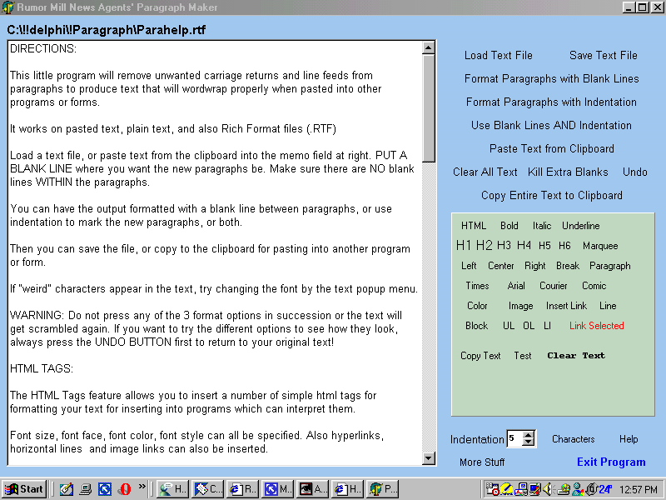Image resolution: width=666 pixels, height=500 pixels.
Task: Click the system tray clock showing 12:57 PM
Action: click(x=639, y=490)
